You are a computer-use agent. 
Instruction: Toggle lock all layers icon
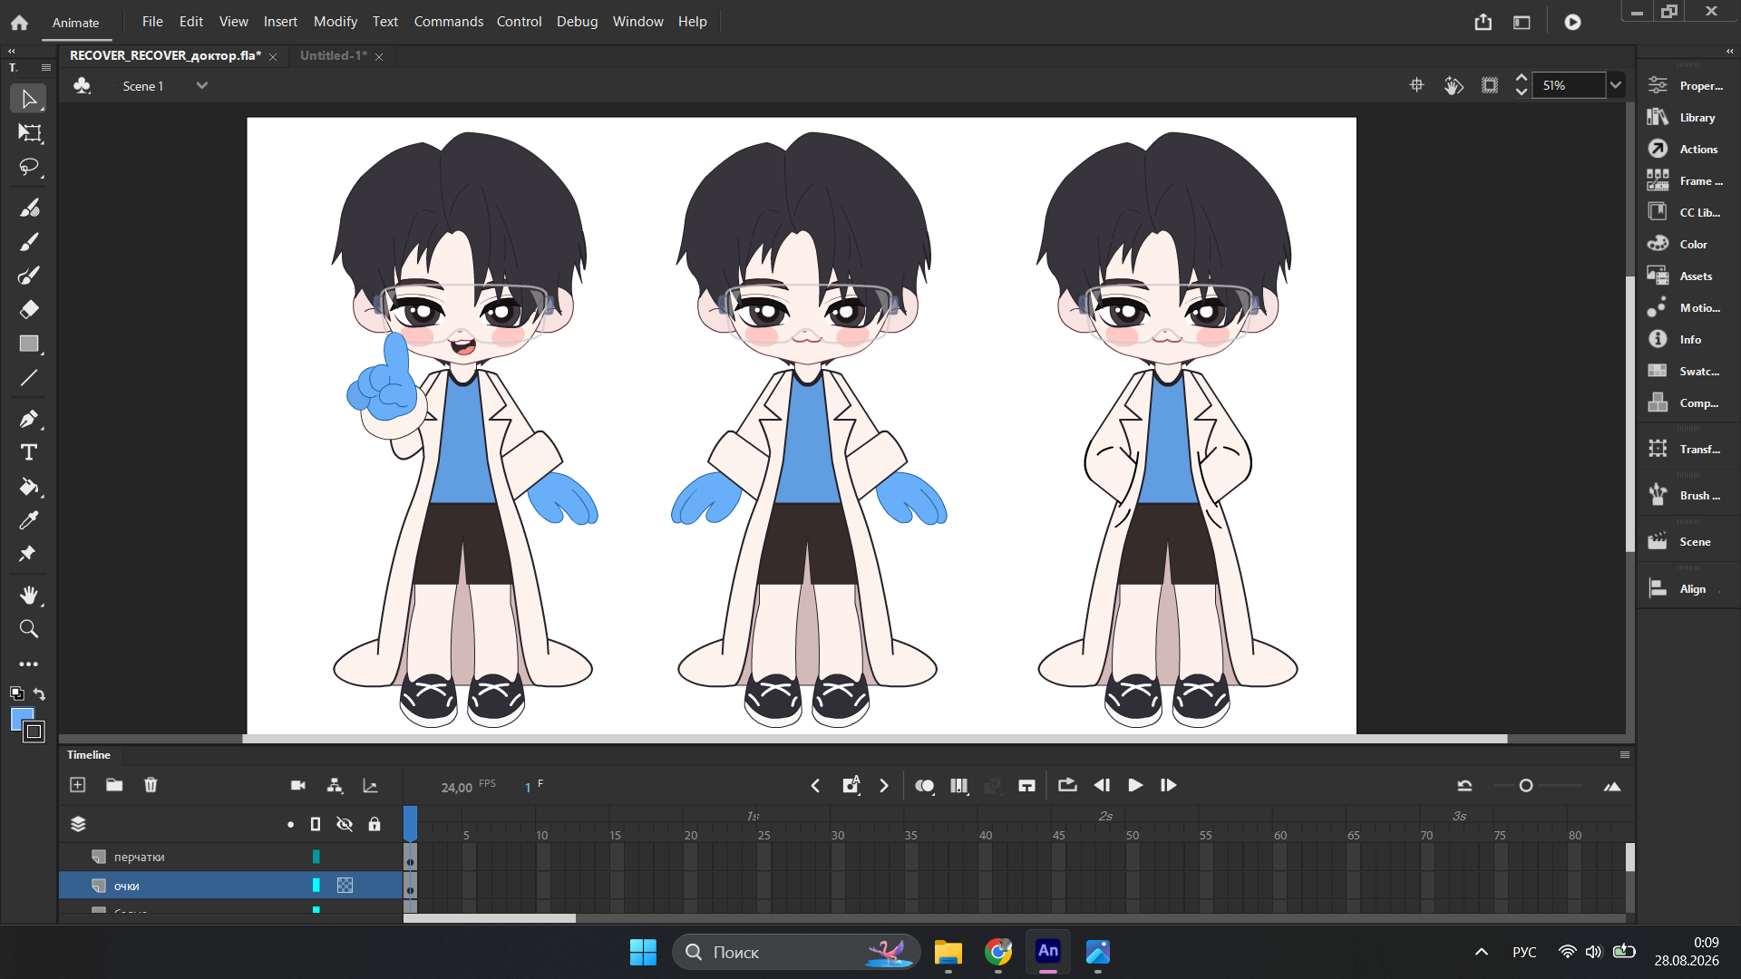pos(374,824)
